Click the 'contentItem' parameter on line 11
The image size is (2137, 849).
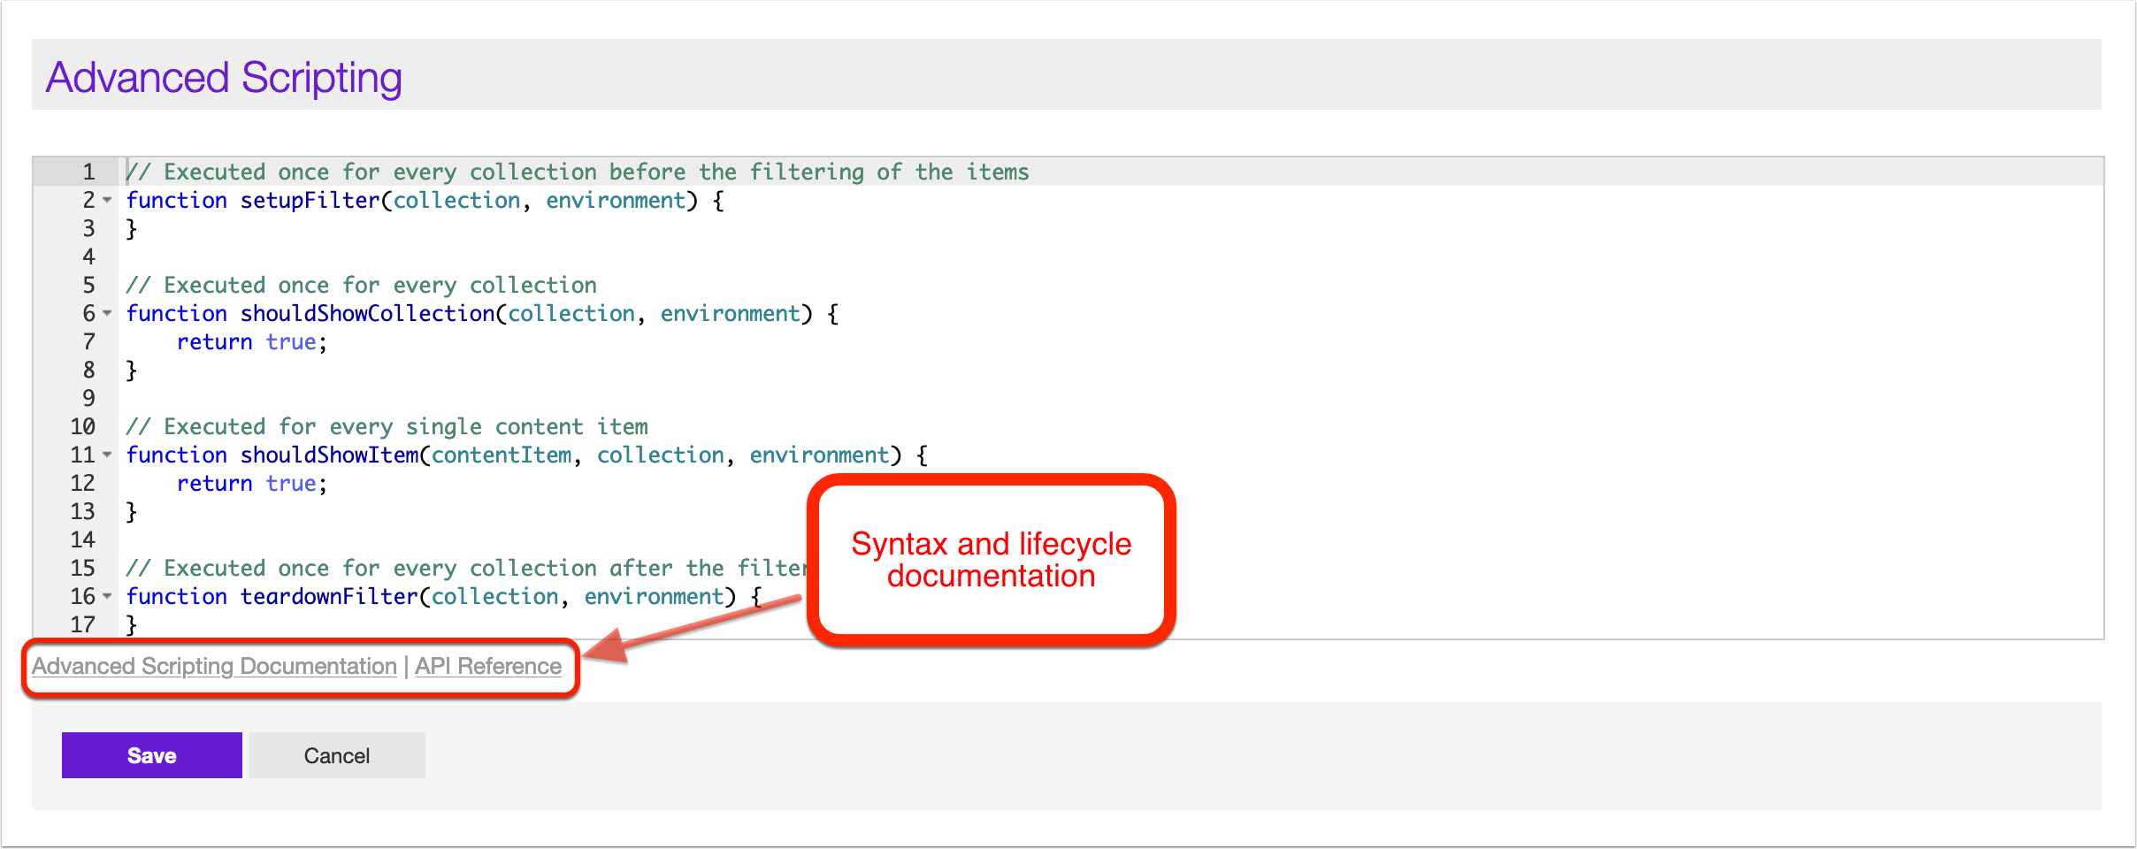pos(502,455)
